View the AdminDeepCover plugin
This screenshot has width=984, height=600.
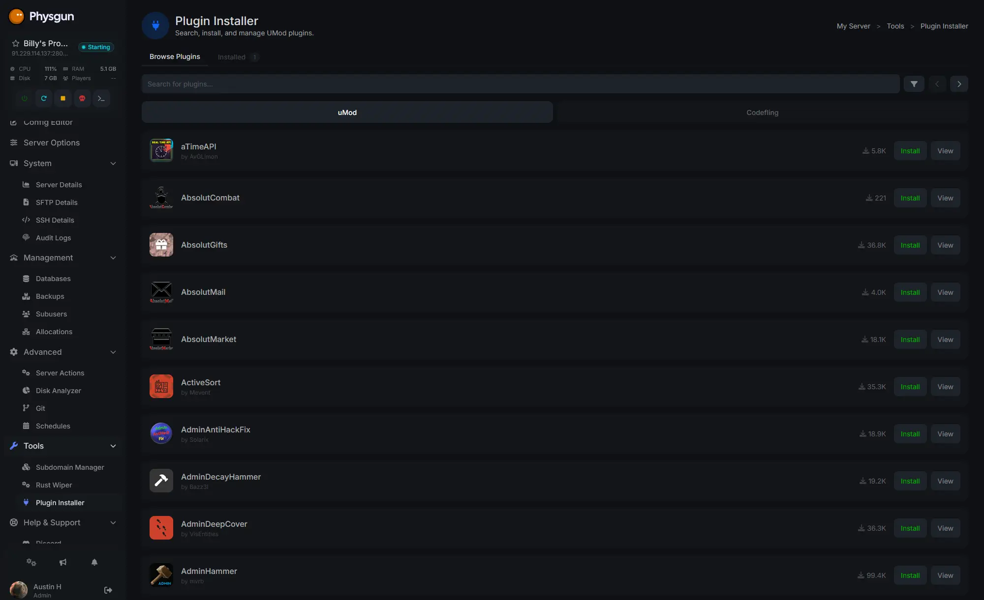click(x=945, y=528)
